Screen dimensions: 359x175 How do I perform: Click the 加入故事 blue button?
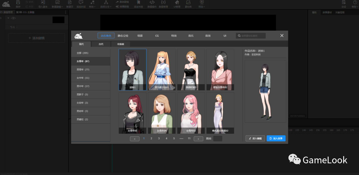click(x=276, y=138)
